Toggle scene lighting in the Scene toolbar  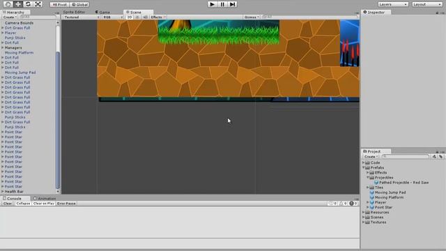click(x=137, y=17)
